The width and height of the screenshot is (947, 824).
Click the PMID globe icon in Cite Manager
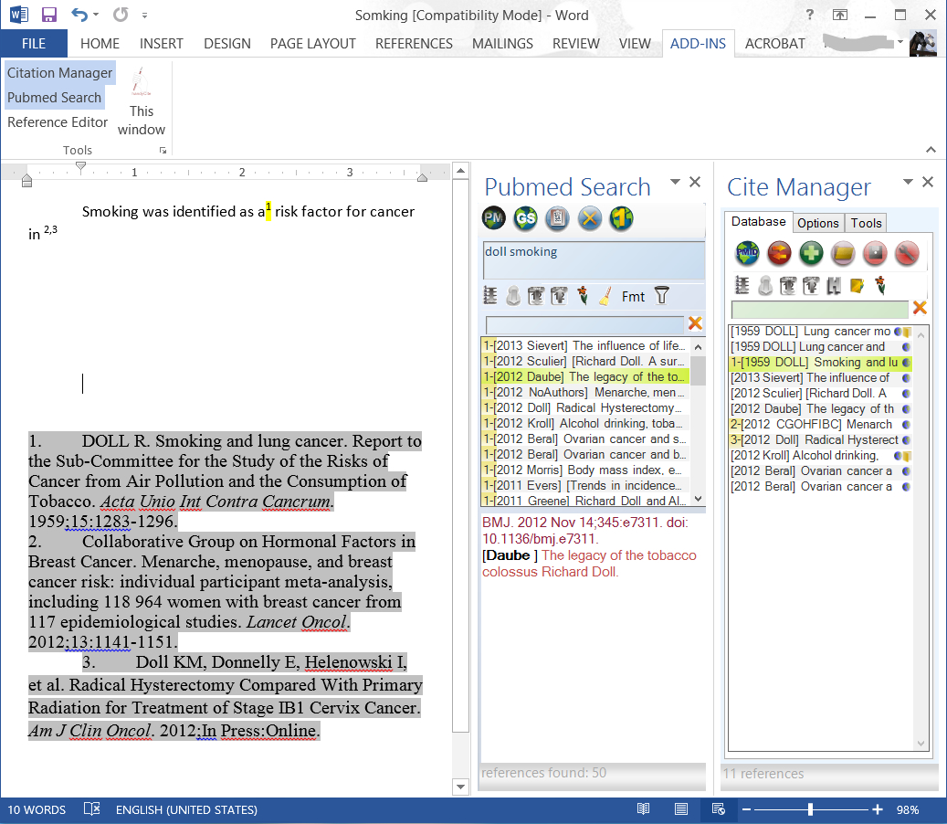pyautogui.click(x=748, y=253)
